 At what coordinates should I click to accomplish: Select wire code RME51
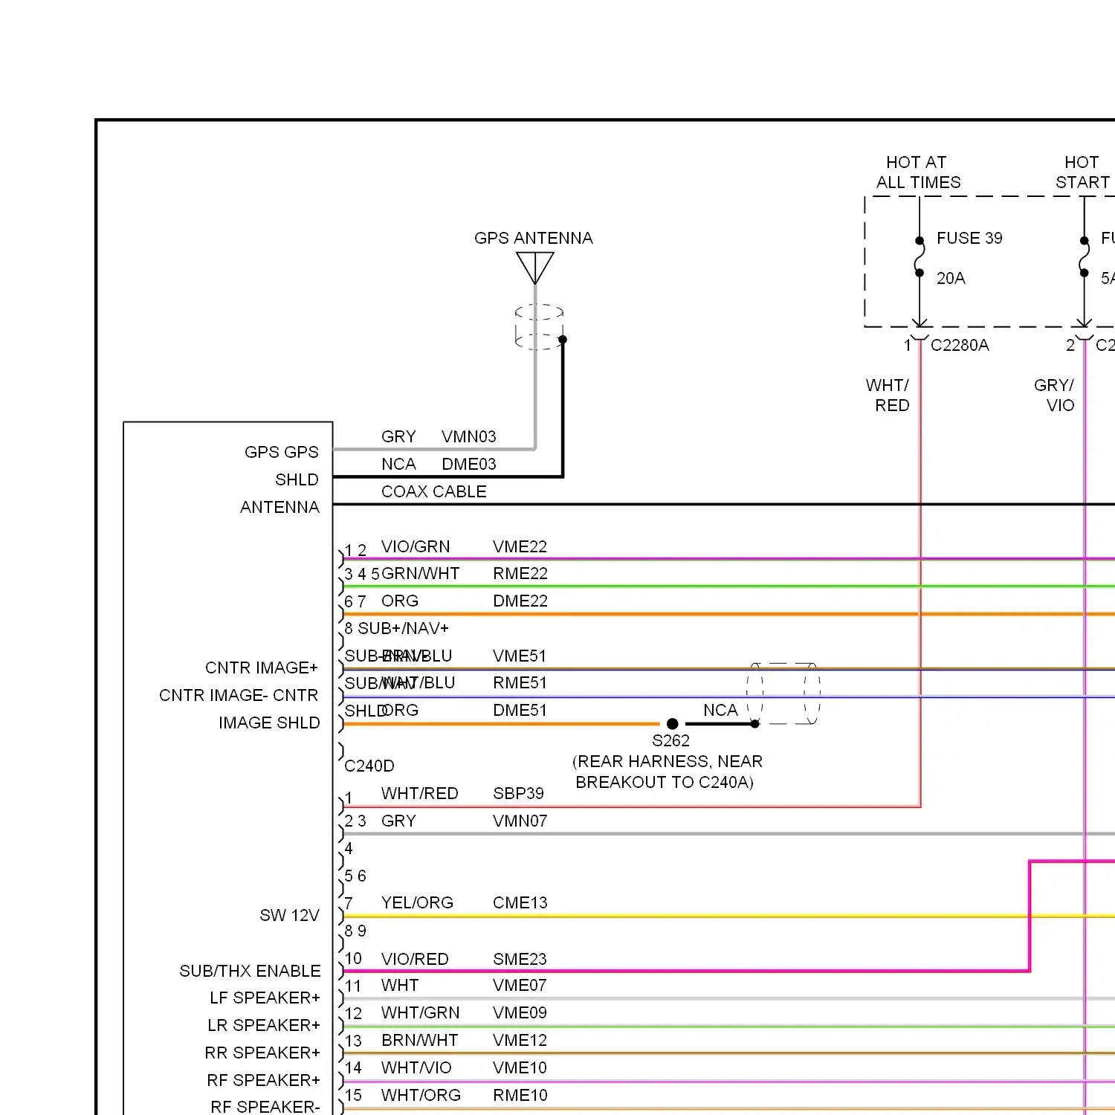pos(520,682)
